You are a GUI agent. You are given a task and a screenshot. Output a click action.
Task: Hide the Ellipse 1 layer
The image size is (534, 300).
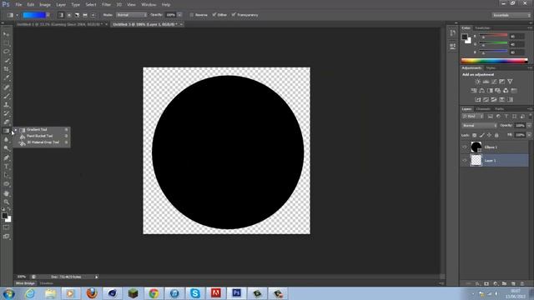pyautogui.click(x=464, y=147)
